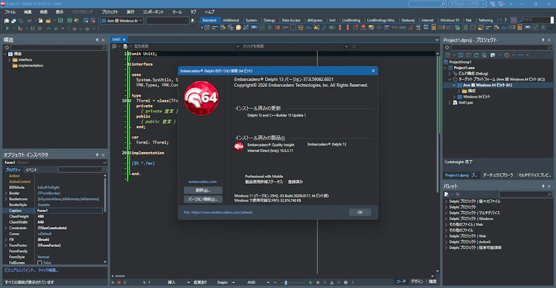
Task: Open the Pat. patents URL link
Action: pos(218,213)
